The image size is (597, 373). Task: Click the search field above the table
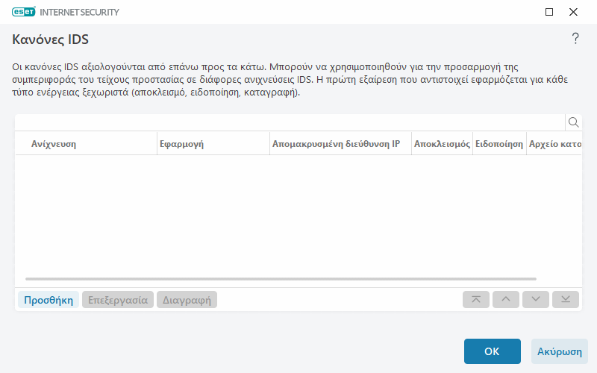pyautogui.click(x=290, y=122)
